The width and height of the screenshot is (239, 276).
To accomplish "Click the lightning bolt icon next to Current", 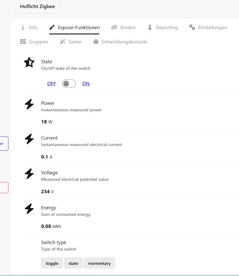I will tap(29, 139).
